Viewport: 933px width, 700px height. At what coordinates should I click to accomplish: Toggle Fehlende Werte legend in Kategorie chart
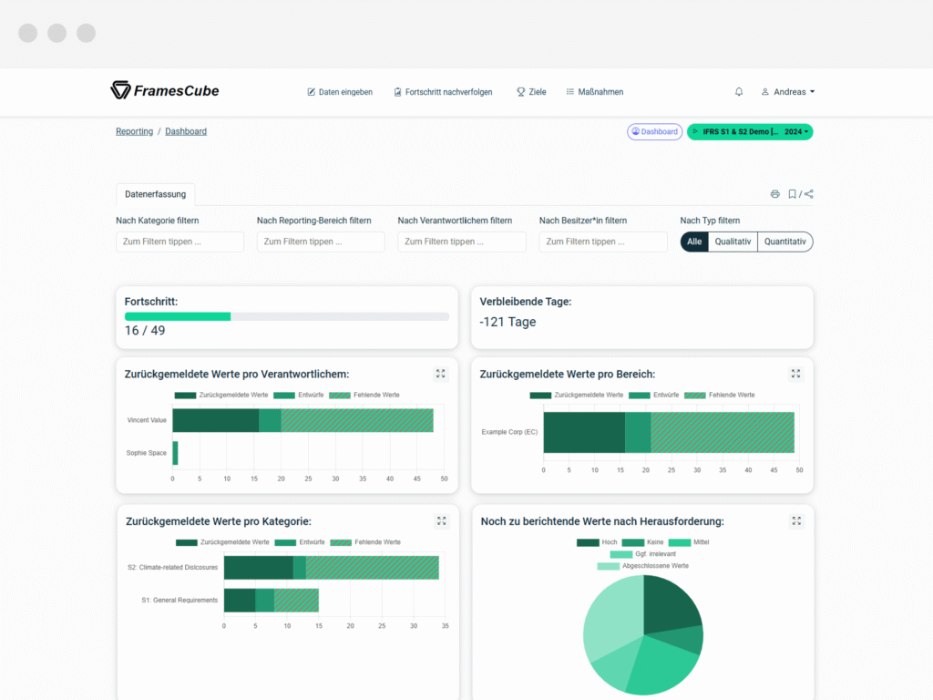(365, 542)
